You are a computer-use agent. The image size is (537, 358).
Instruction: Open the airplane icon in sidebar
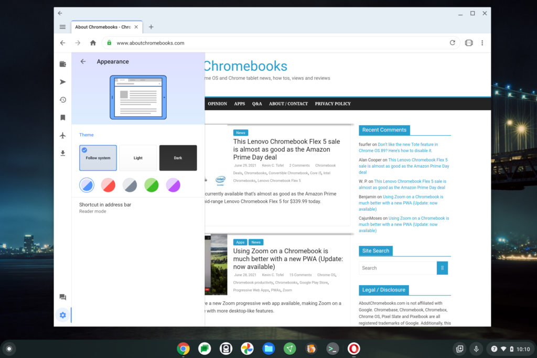point(63,135)
